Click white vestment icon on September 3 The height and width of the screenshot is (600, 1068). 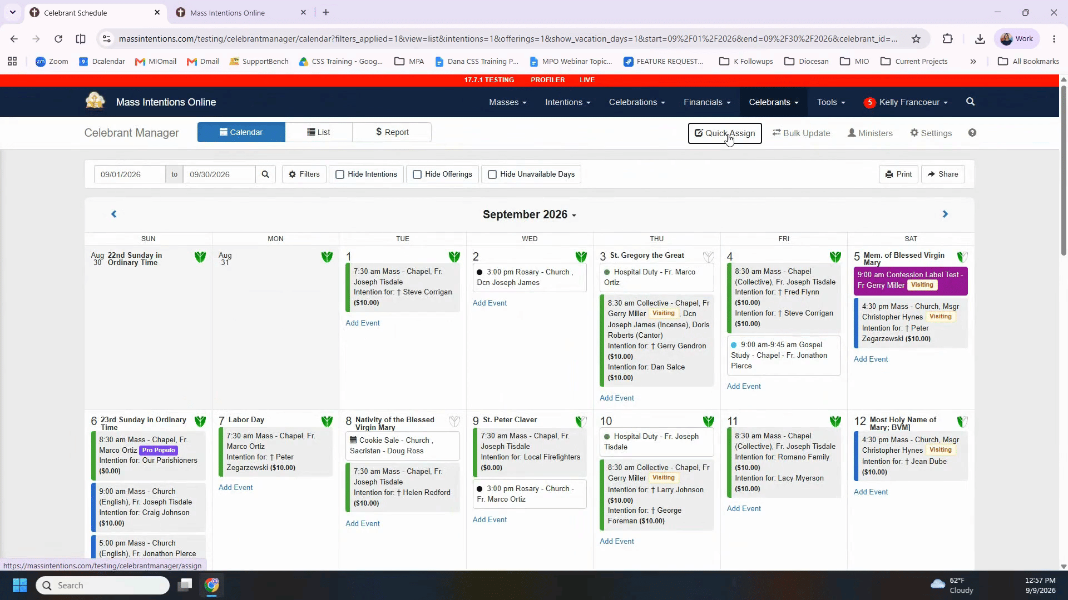pos(708,257)
